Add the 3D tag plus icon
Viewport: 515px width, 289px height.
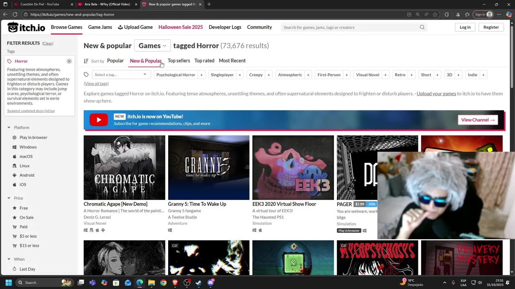[459, 75]
